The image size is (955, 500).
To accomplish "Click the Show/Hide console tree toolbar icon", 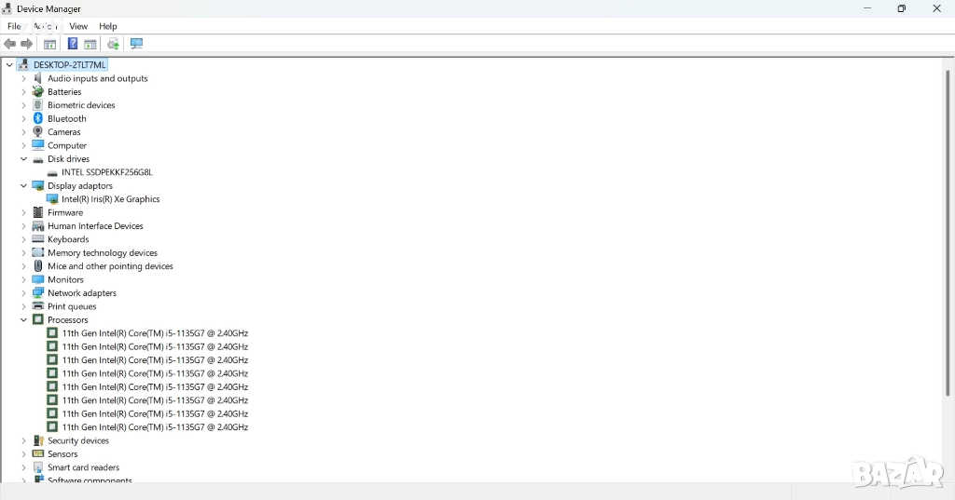I will coord(49,44).
